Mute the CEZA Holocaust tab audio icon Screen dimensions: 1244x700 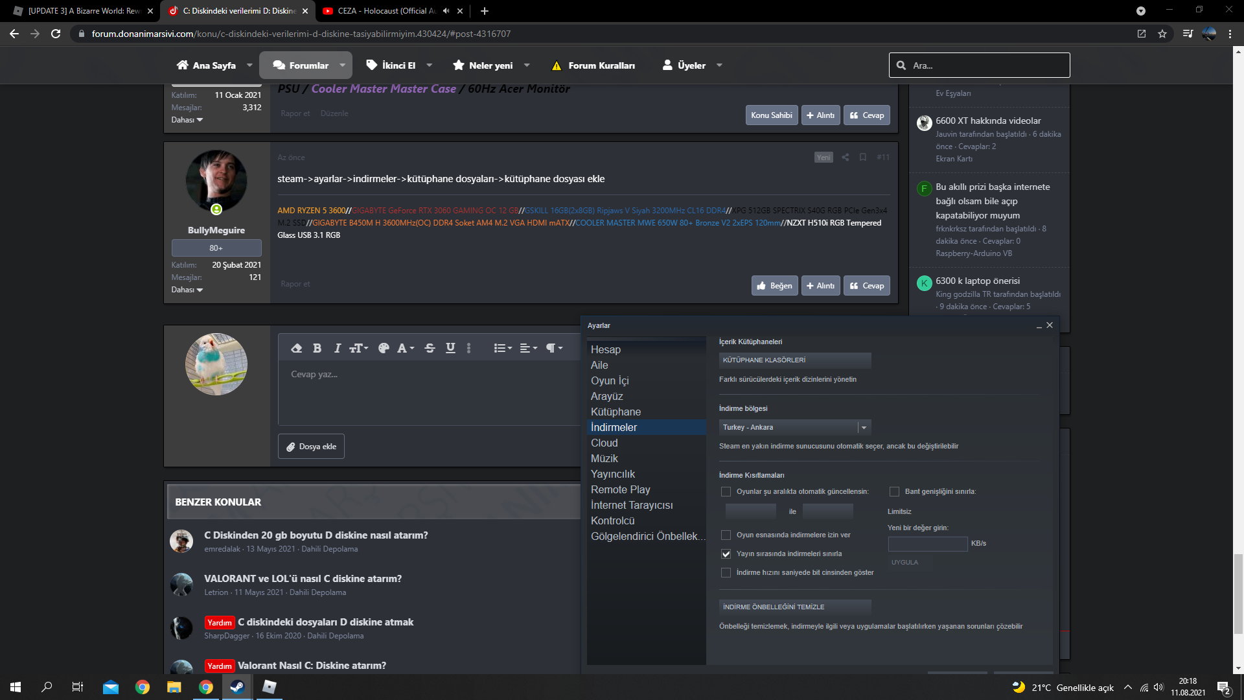click(x=446, y=11)
